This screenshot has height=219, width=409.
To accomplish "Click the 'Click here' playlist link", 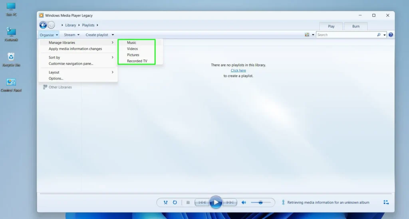I will (238, 70).
